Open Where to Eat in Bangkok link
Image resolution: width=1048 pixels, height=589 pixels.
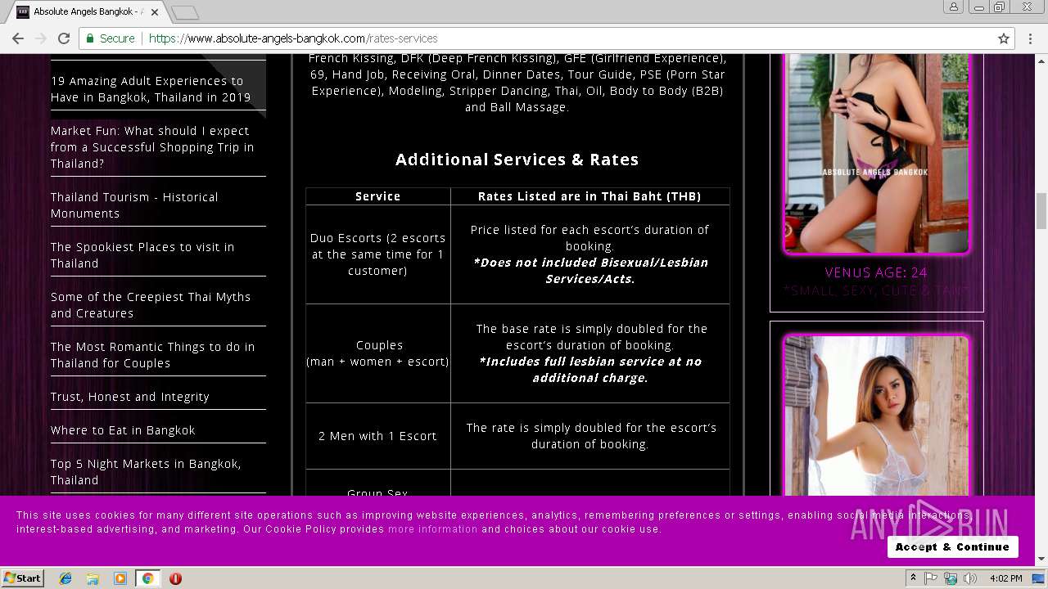(x=123, y=430)
